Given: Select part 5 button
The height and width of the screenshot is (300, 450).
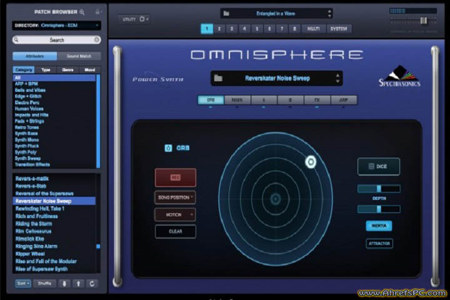Looking at the screenshot, I should (x=257, y=29).
